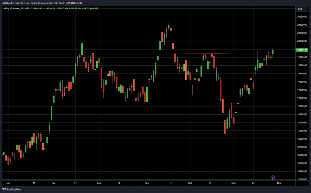Select the red horizontal trendline

[x=224, y=53]
